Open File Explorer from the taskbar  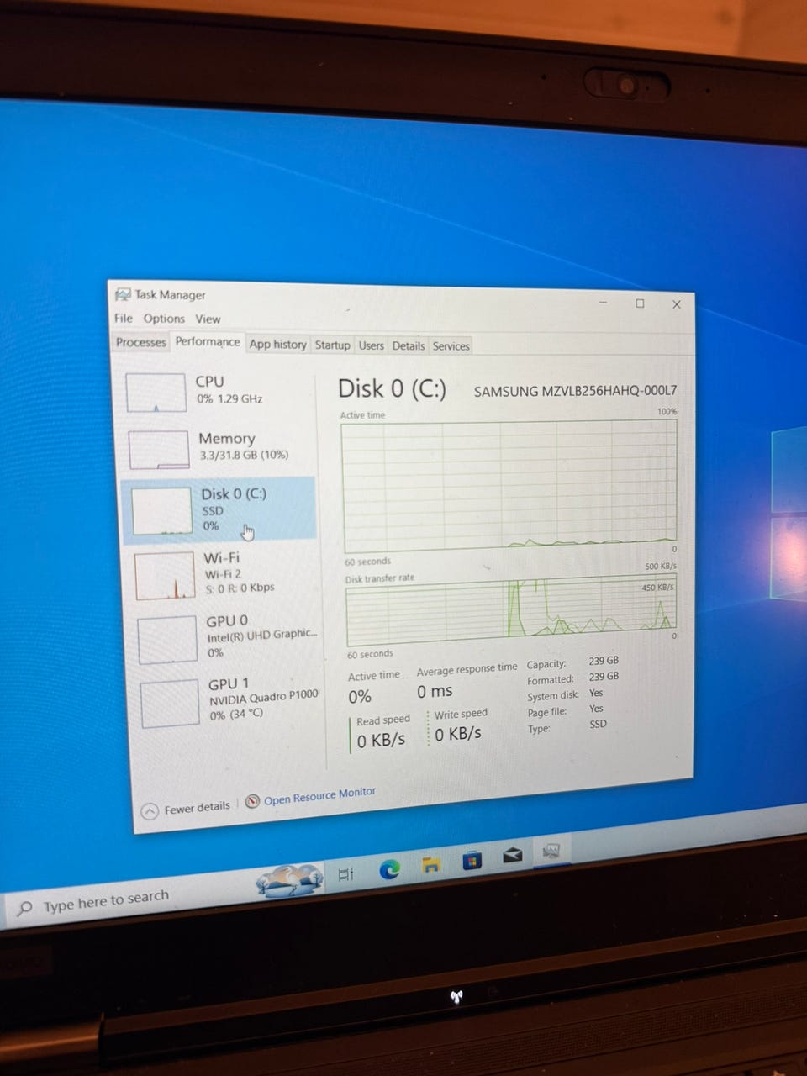pos(431,865)
